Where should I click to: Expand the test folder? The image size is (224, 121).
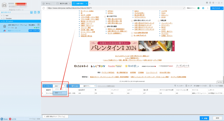coord(1,16)
